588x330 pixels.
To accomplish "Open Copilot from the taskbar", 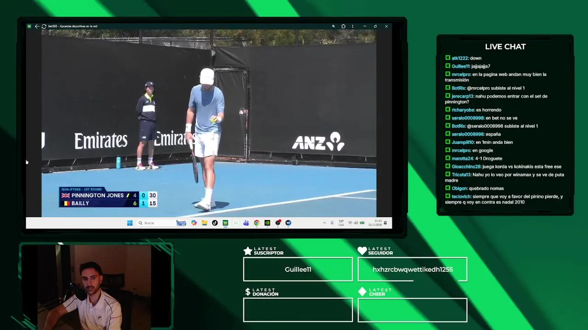I will [x=194, y=223].
